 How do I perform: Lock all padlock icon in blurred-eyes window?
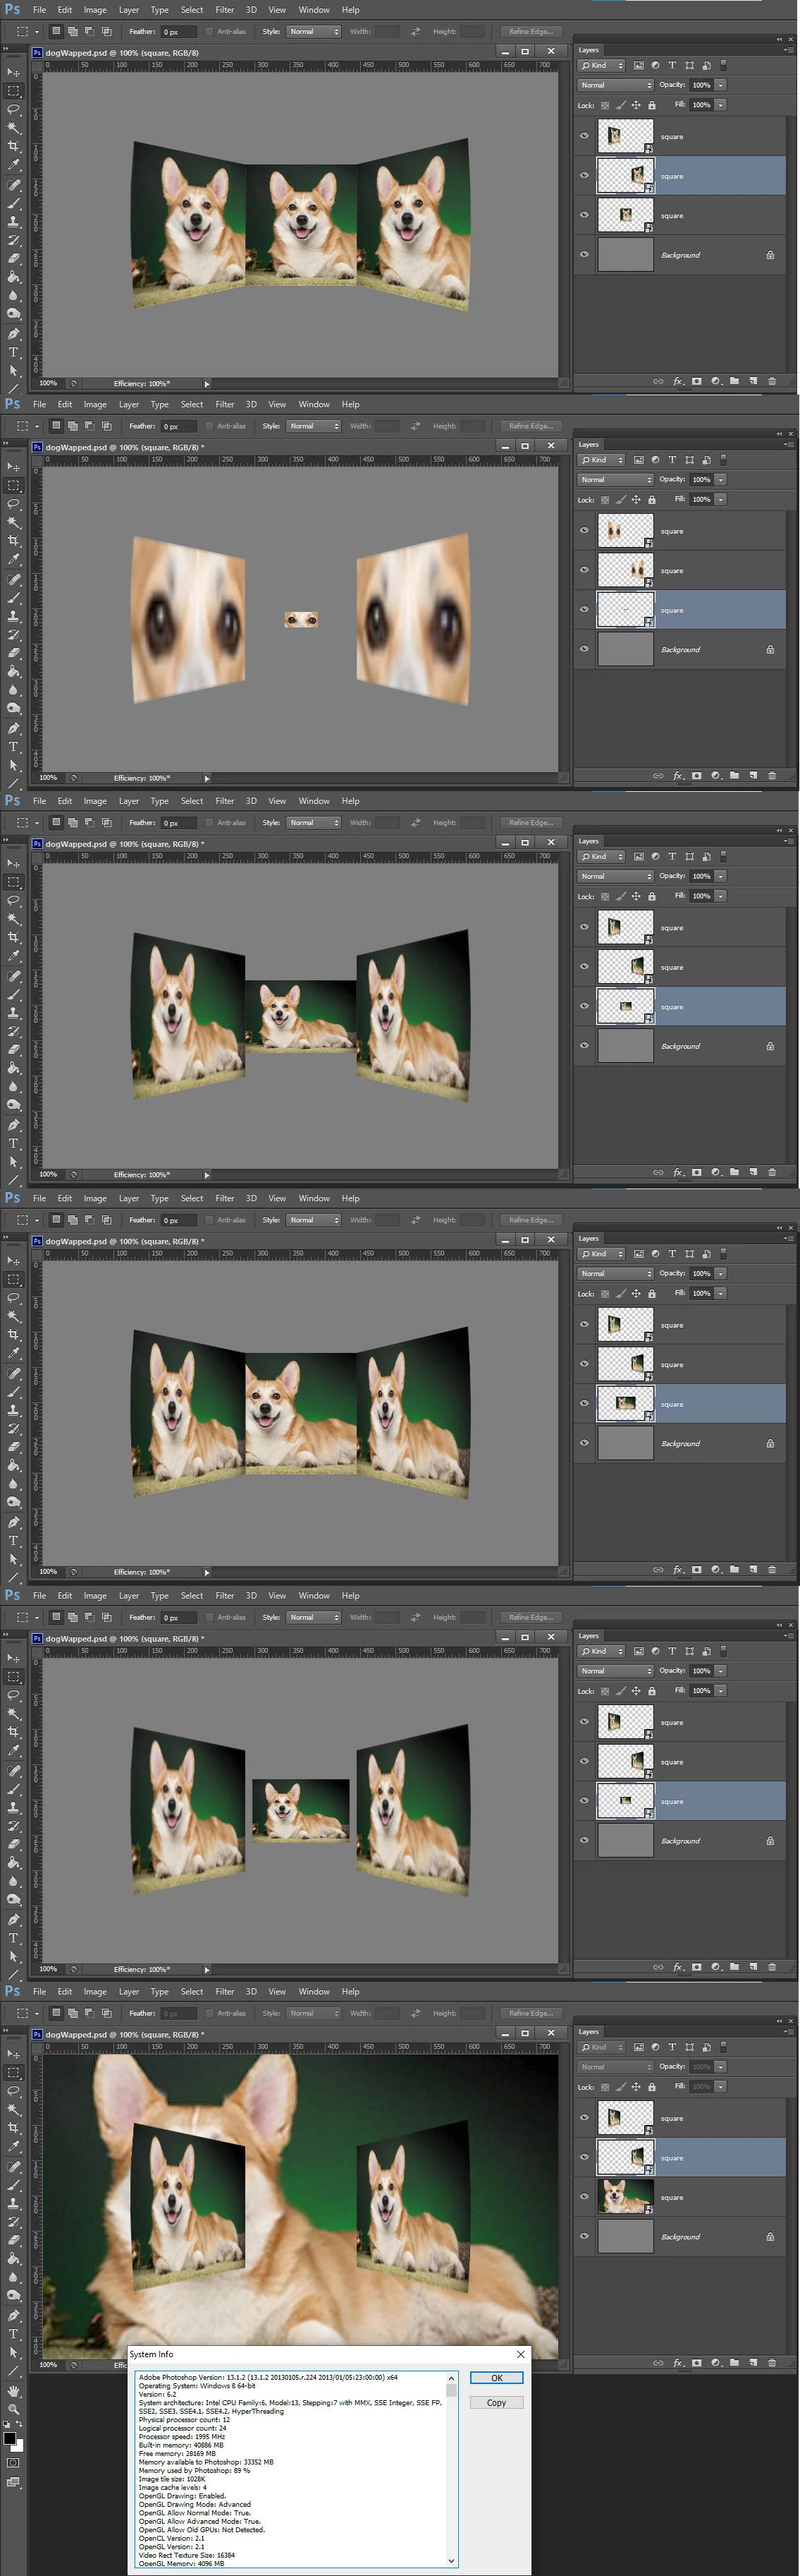[x=652, y=499]
